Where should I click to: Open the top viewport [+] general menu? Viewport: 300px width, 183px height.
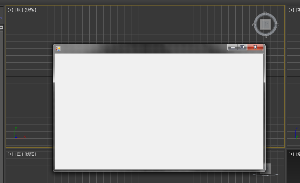10,10
